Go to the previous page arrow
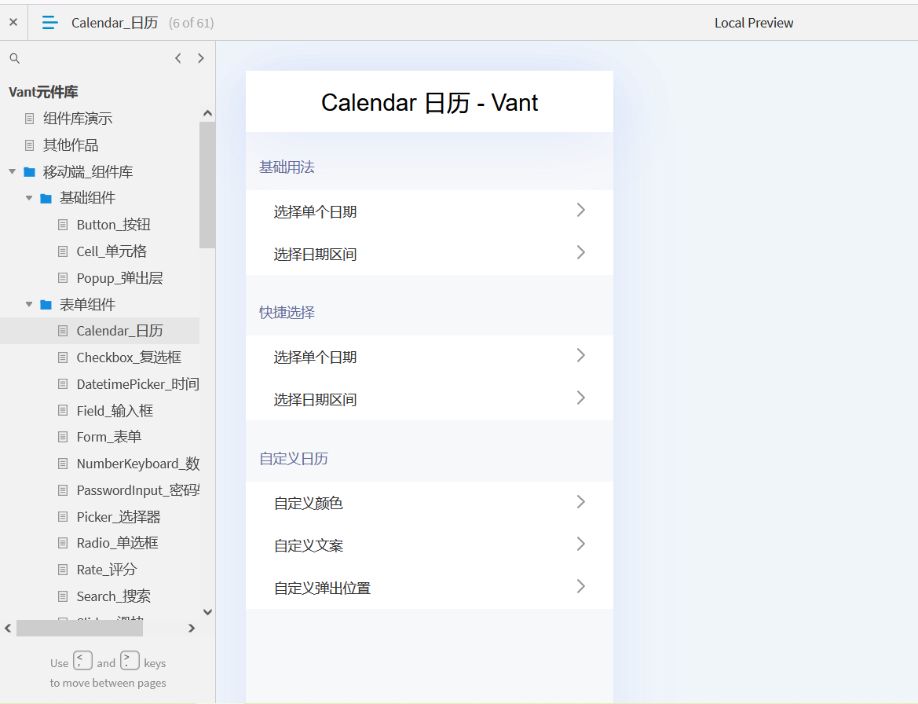The height and width of the screenshot is (704, 918). [x=178, y=58]
